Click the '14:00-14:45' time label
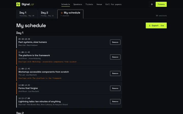Screen dimensions: 183x114 coord(24,85)
